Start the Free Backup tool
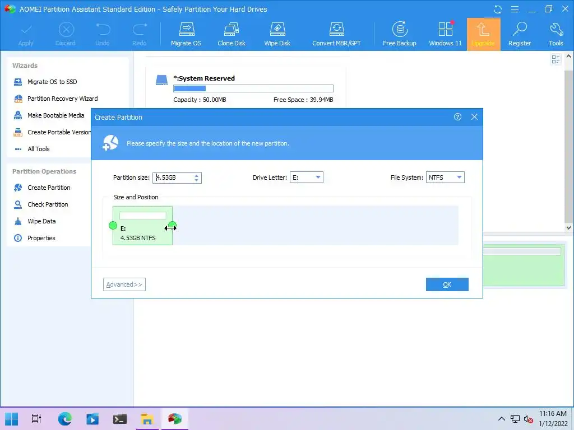Viewport: 574px width, 430px height. pyautogui.click(x=399, y=34)
